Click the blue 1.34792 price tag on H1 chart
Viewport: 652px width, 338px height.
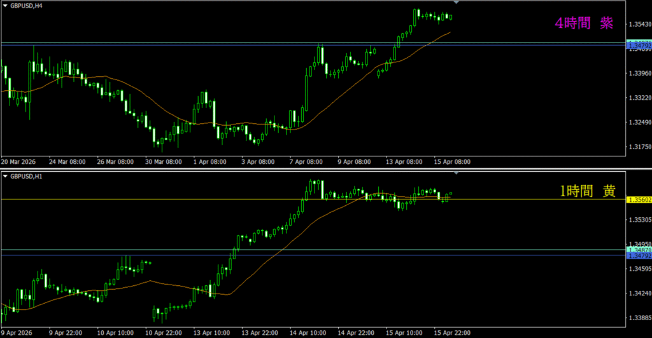(639, 256)
